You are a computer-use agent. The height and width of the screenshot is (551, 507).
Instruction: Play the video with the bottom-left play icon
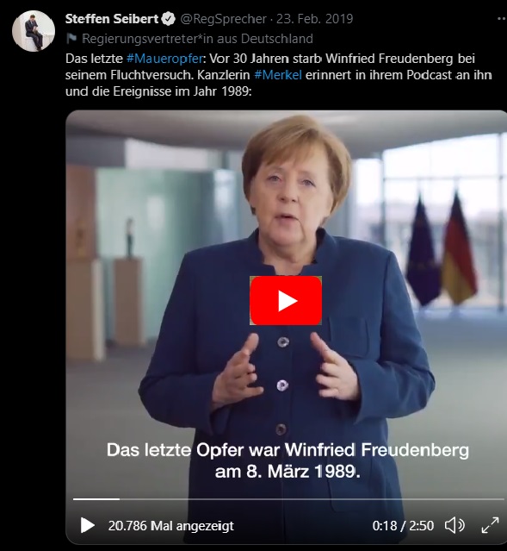coord(87,525)
